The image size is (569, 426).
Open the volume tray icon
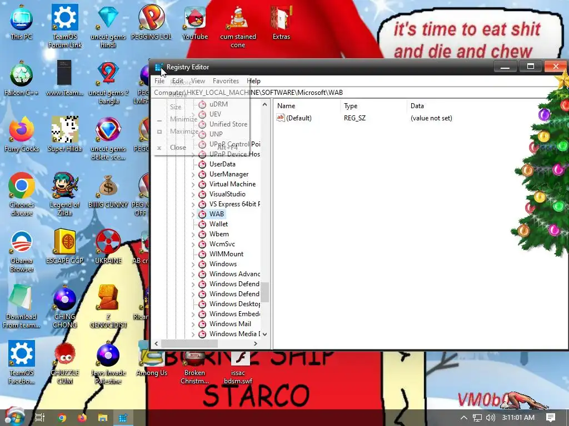tap(490, 418)
